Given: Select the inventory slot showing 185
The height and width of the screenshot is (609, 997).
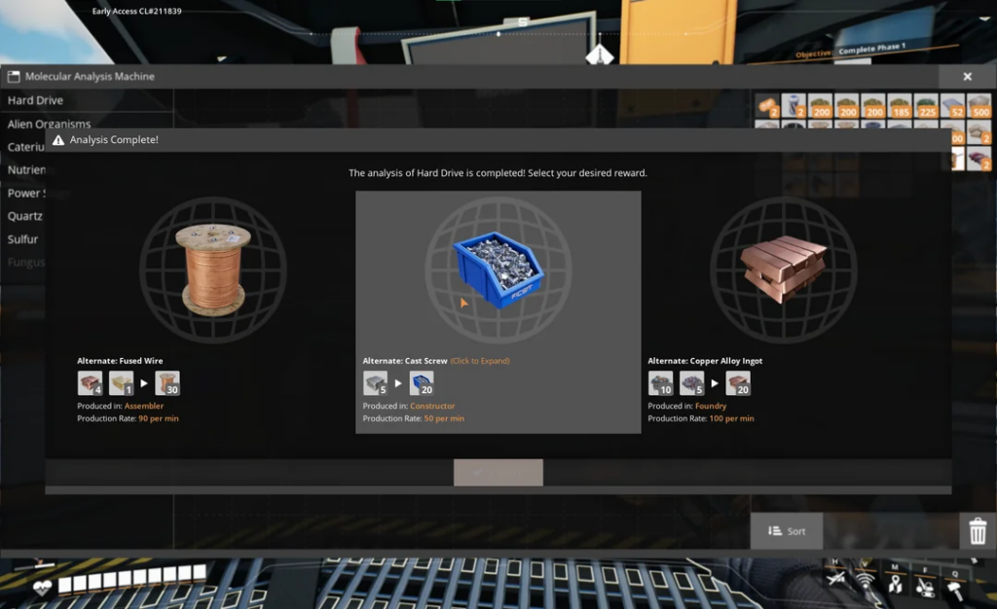Looking at the screenshot, I should click(x=899, y=106).
